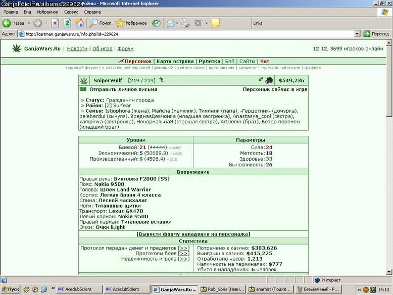Screen dimensions: 393x295
Task: Open the Сервис menu
Action: 71,12
